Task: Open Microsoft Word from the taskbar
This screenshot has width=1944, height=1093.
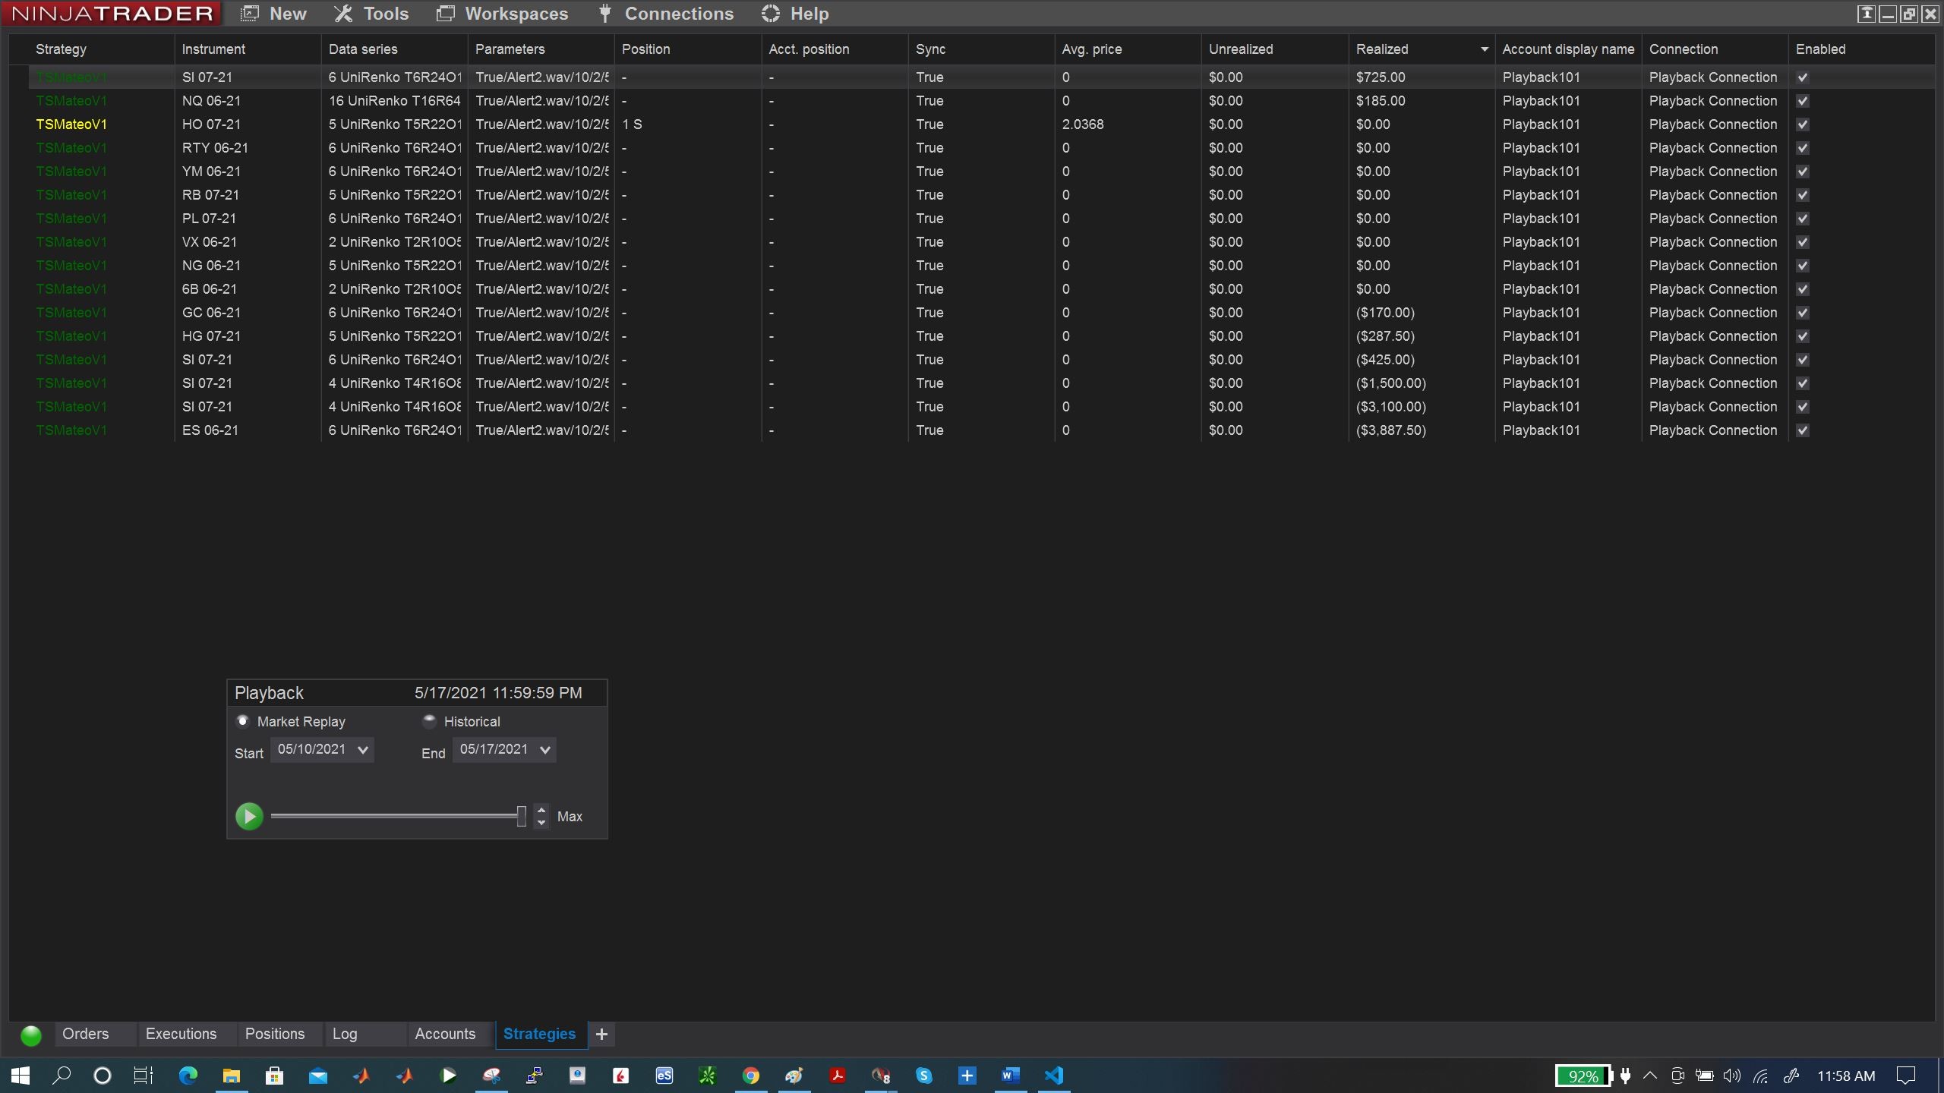Action: click(x=1010, y=1076)
